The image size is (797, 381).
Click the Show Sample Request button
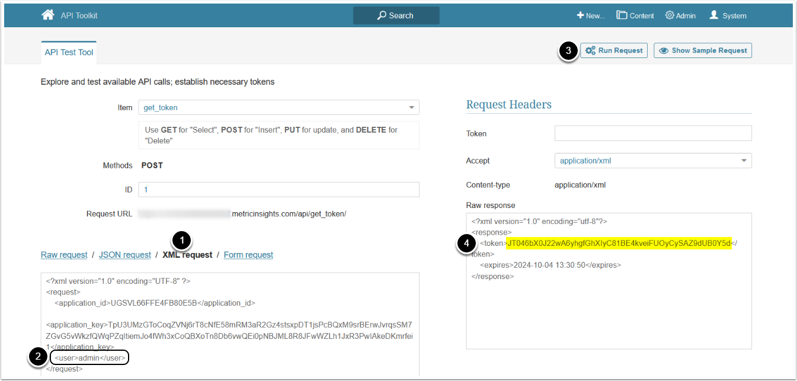point(703,50)
